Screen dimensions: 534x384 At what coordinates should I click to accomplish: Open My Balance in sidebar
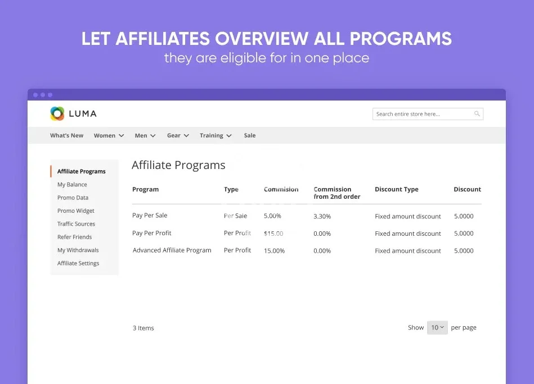click(x=72, y=185)
